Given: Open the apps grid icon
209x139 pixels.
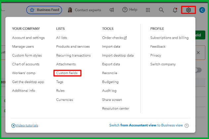Looking at the screenshot, I should (148, 10).
